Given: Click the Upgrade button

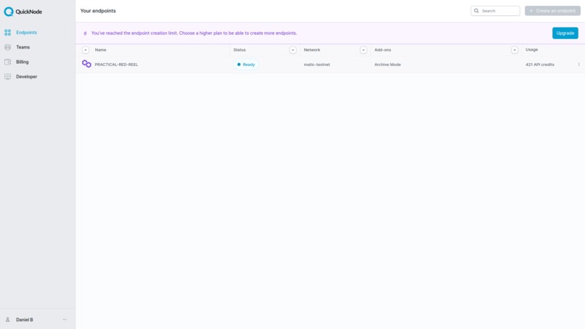Looking at the screenshot, I should click(x=565, y=33).
